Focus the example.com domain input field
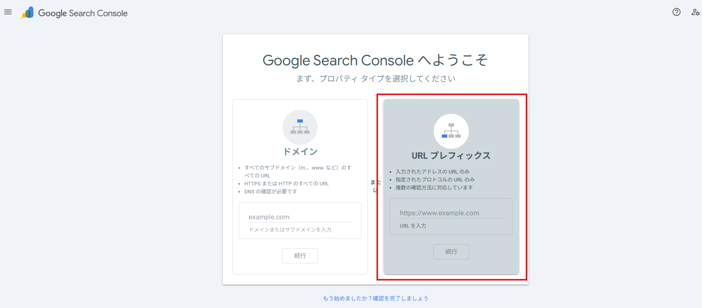Viewport: 702px width, 308px height. pos(300,217)
